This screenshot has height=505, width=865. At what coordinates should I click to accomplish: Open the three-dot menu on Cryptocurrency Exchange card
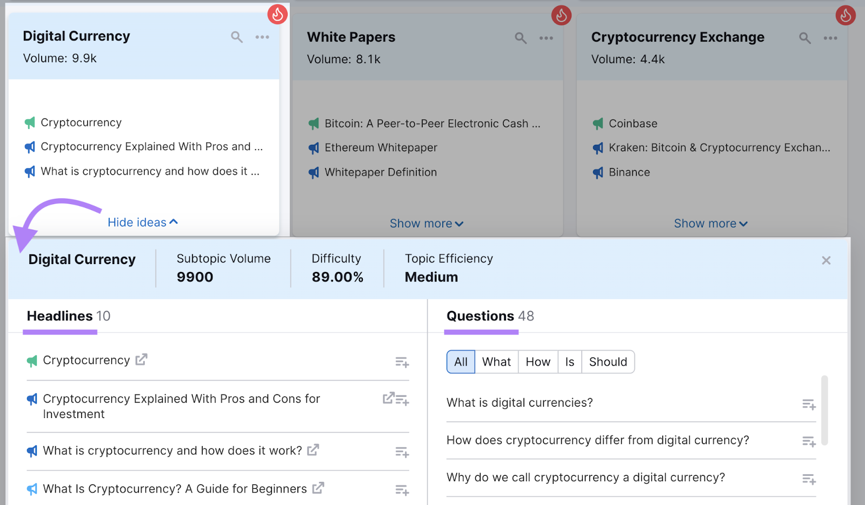[x=830, y=38]
